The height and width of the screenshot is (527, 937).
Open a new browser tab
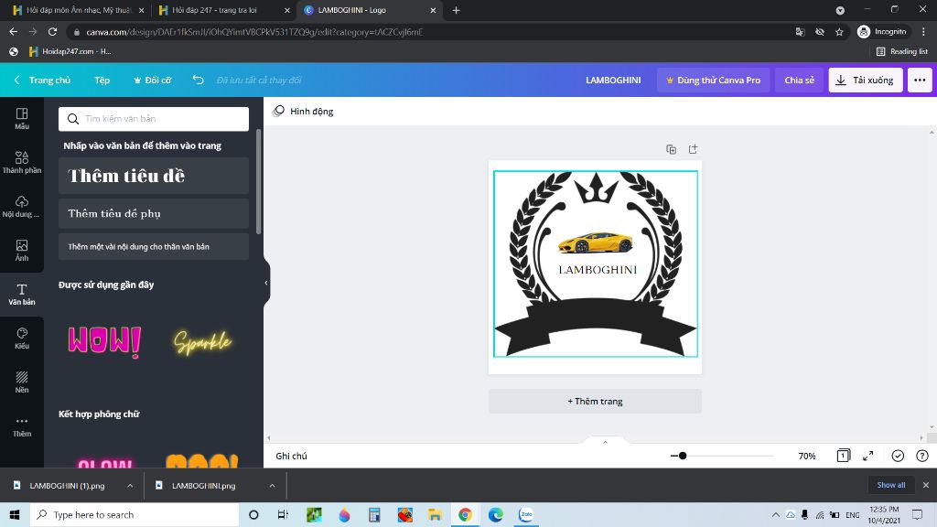click(456, 10)
